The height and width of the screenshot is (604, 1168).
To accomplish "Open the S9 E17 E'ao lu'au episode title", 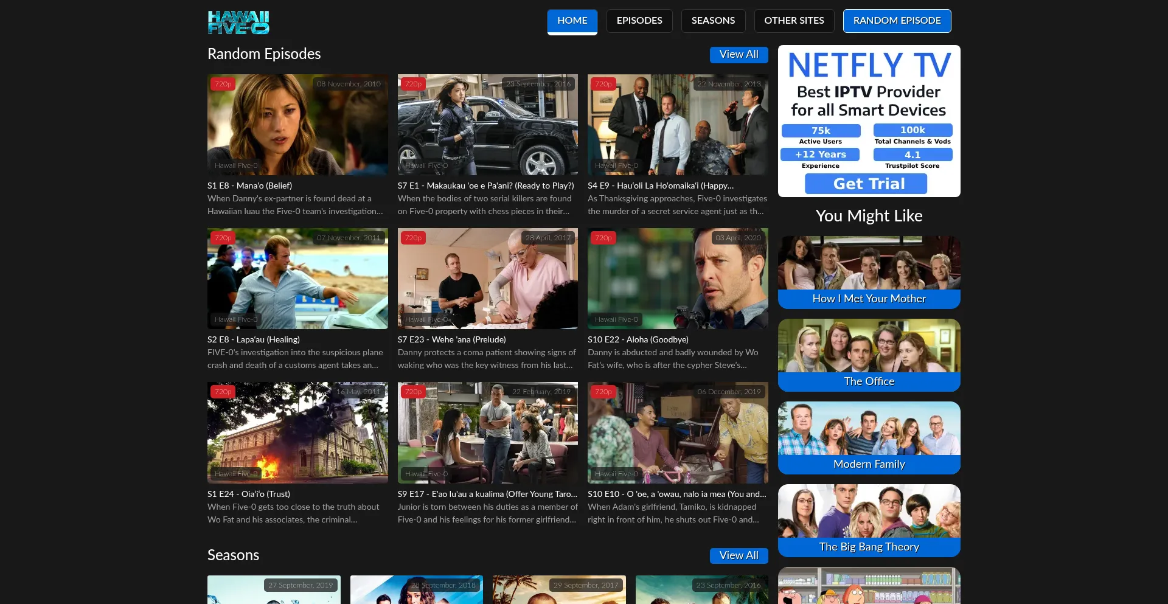I will 487,495.
